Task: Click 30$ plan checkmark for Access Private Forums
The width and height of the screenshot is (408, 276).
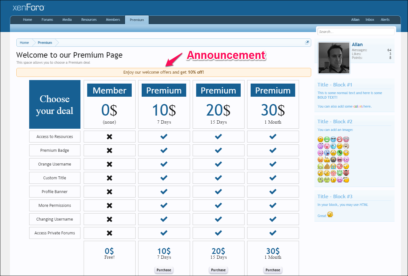Action: 273,233
